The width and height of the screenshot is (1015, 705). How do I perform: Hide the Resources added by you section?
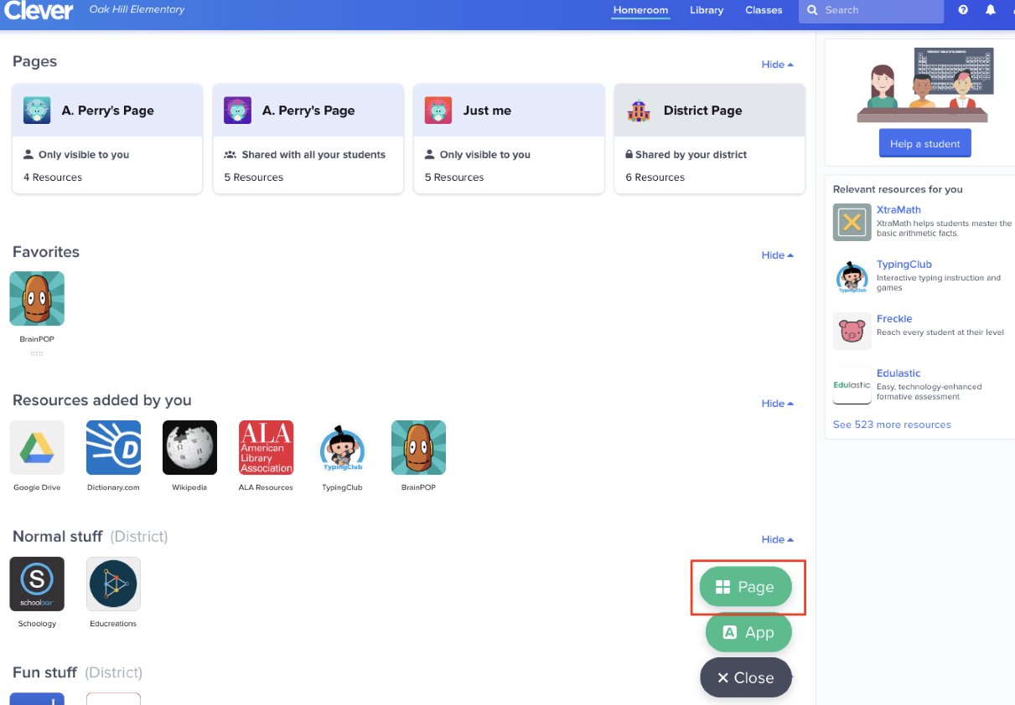776,403
